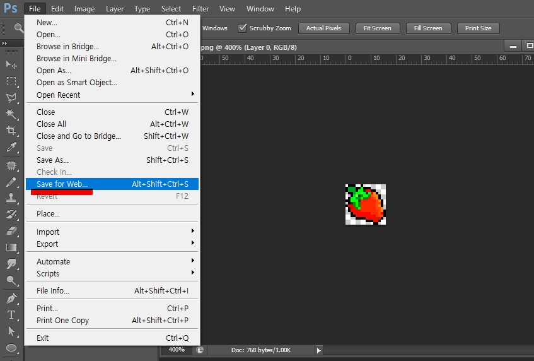
Task: Select the Move tool
Action: (11, 64)
